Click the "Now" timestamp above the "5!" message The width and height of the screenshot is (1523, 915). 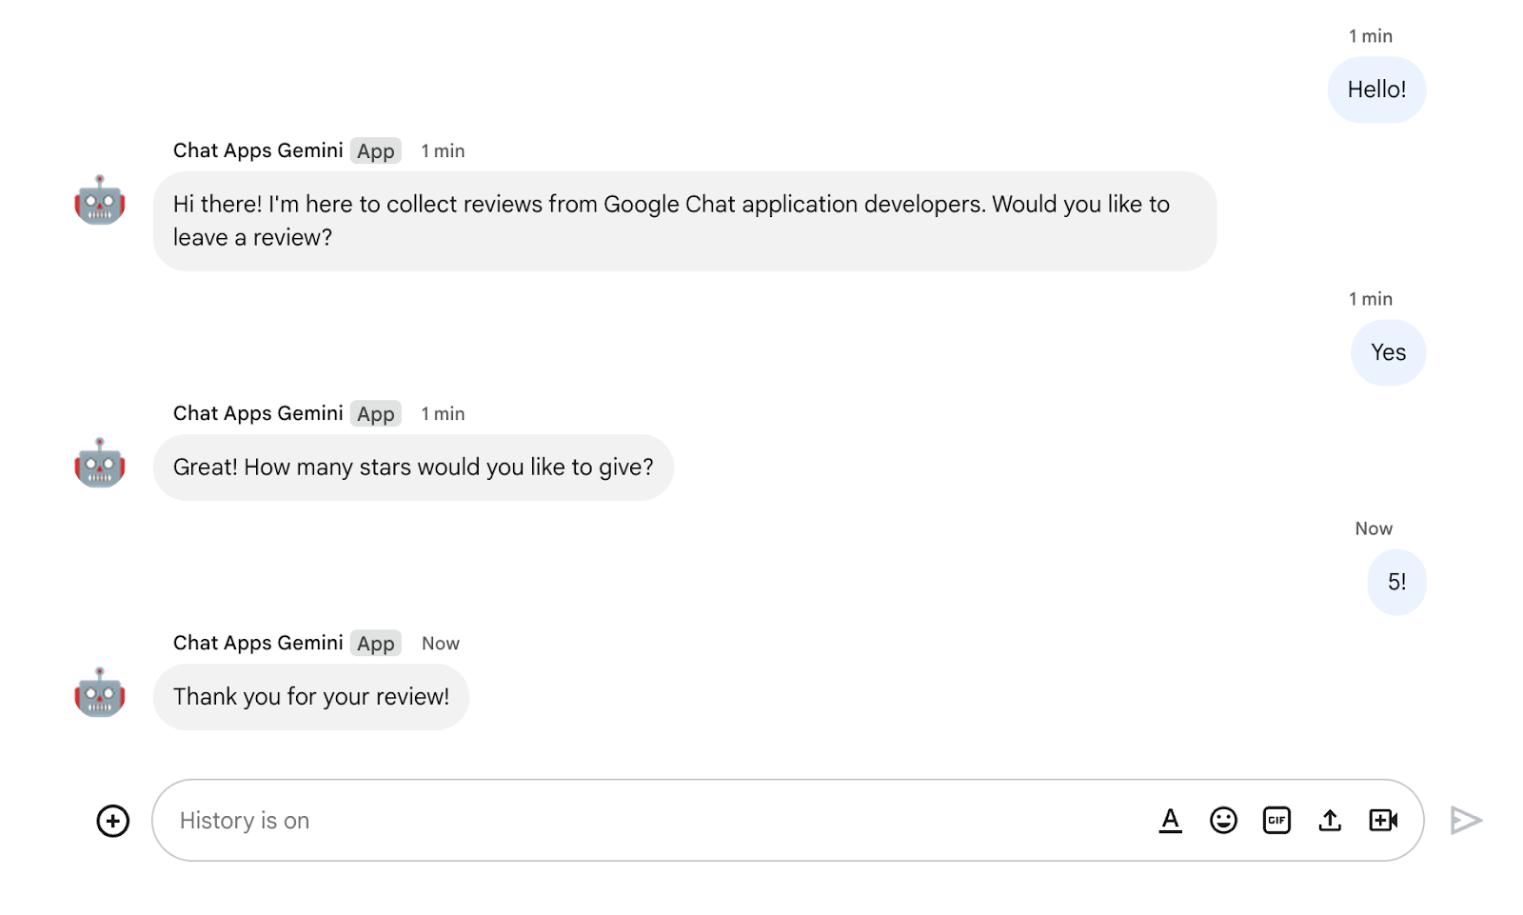pos(1374,528)
